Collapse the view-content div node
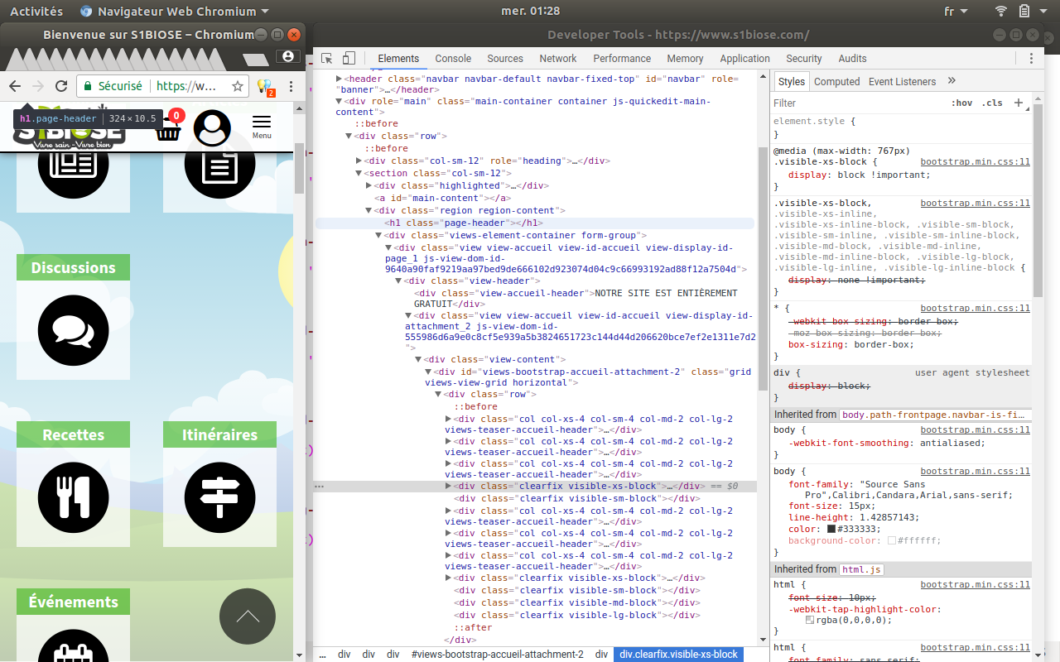The height and width of the screenshot is (662, 1060). click(x=418, y=359)
